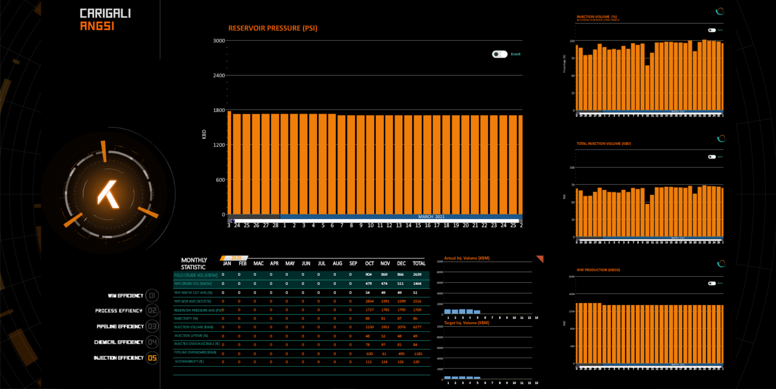
Task: Click the MARCH 2021 timeline band
Action: [431, 217]
